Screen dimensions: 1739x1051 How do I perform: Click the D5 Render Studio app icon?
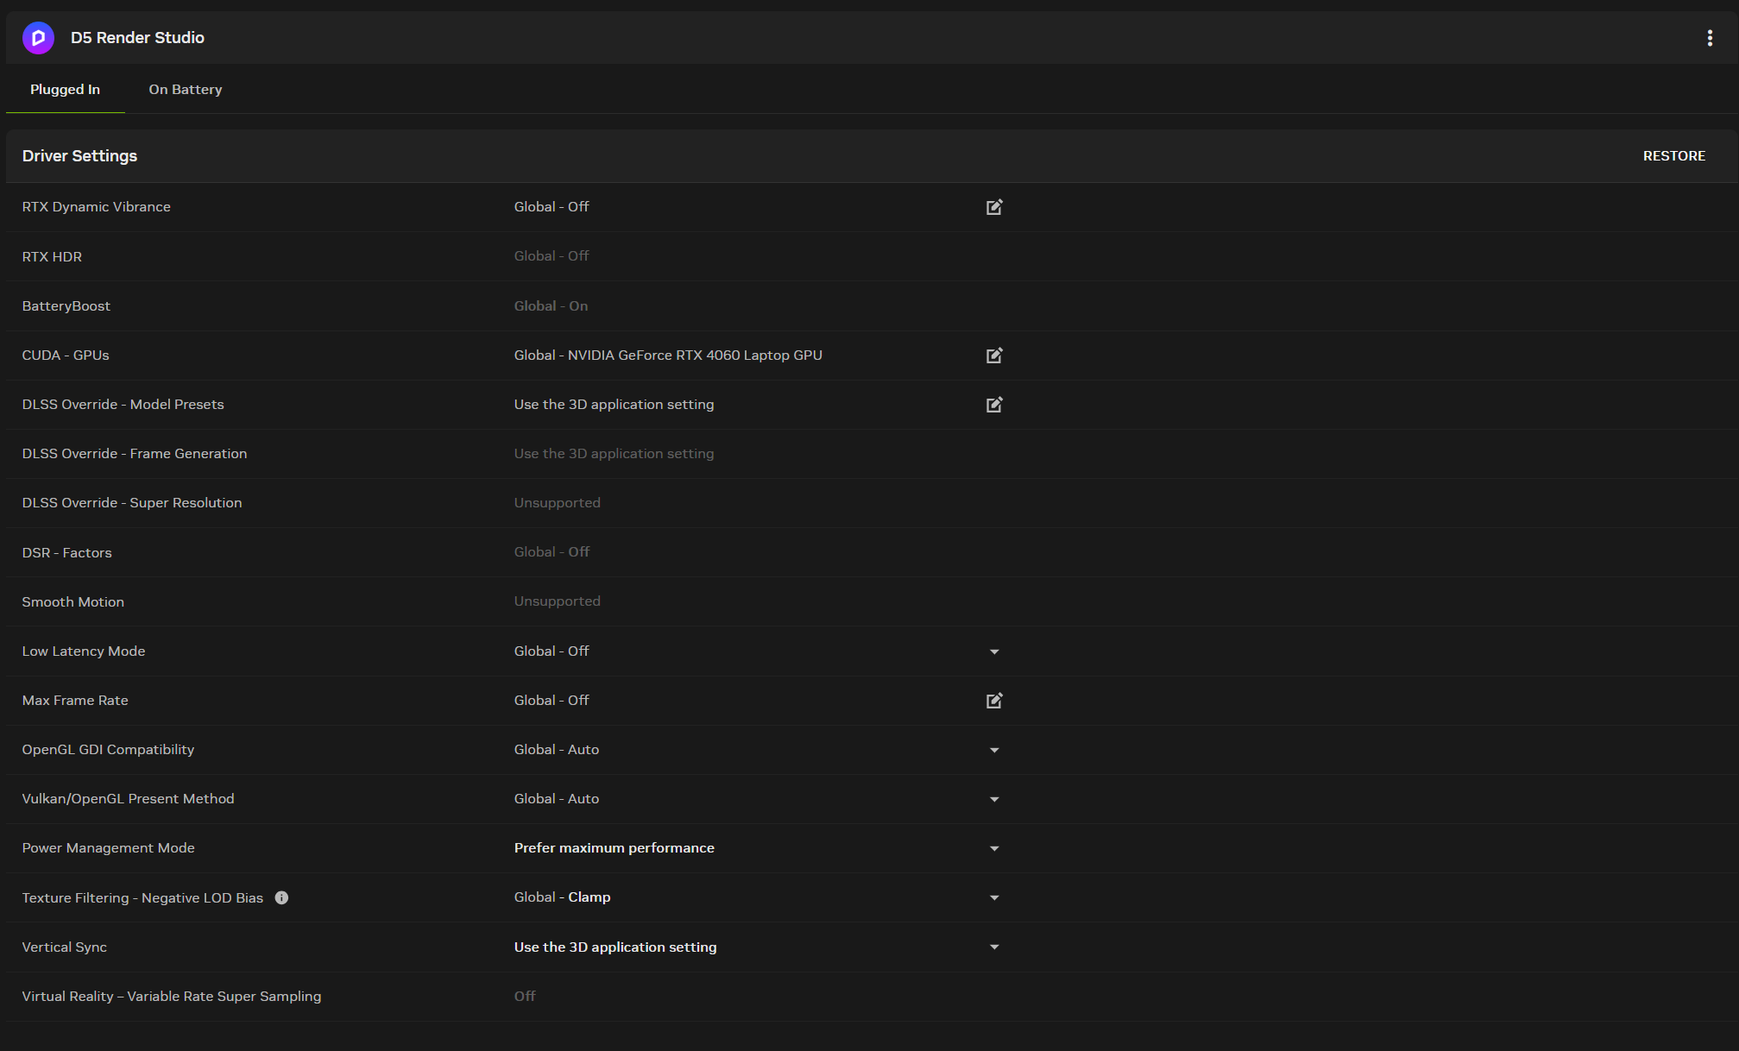click(38, 38)
